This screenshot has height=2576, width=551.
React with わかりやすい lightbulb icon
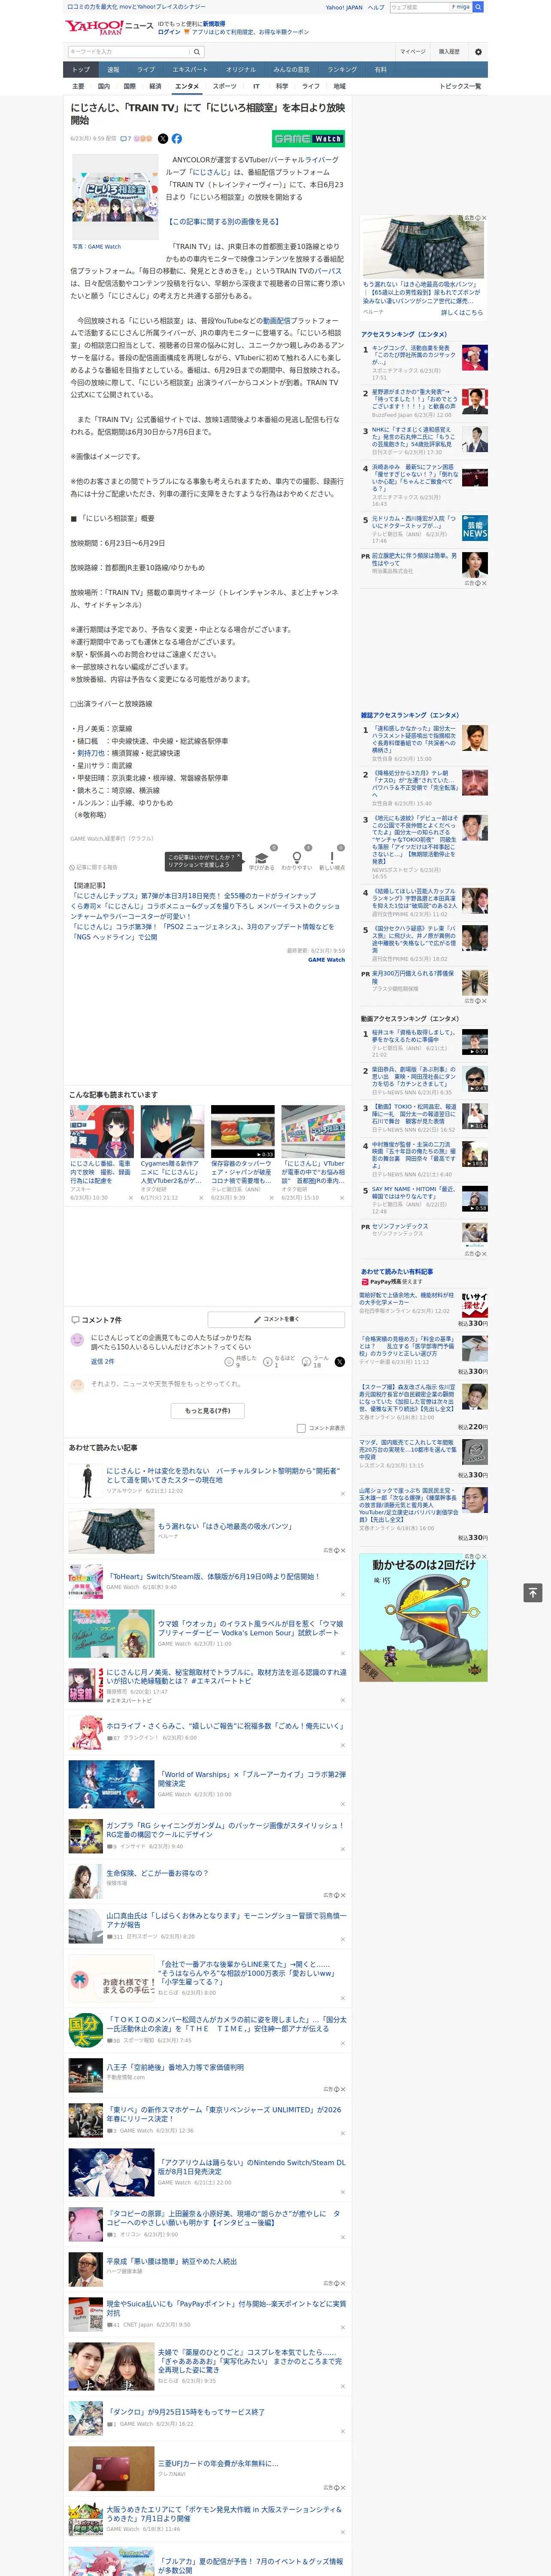coord(297,857)
